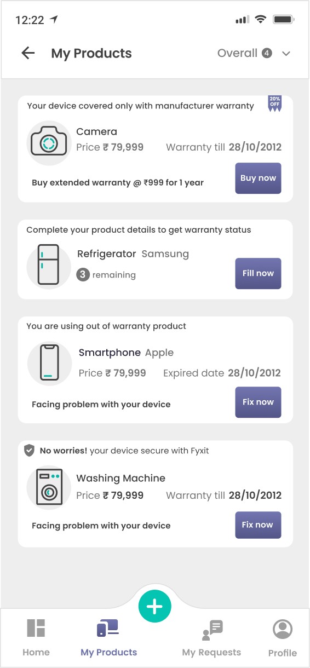Click the 20% OFF ribbon badge
Viewport: 310px width, 668px height.
click(275, 103)
